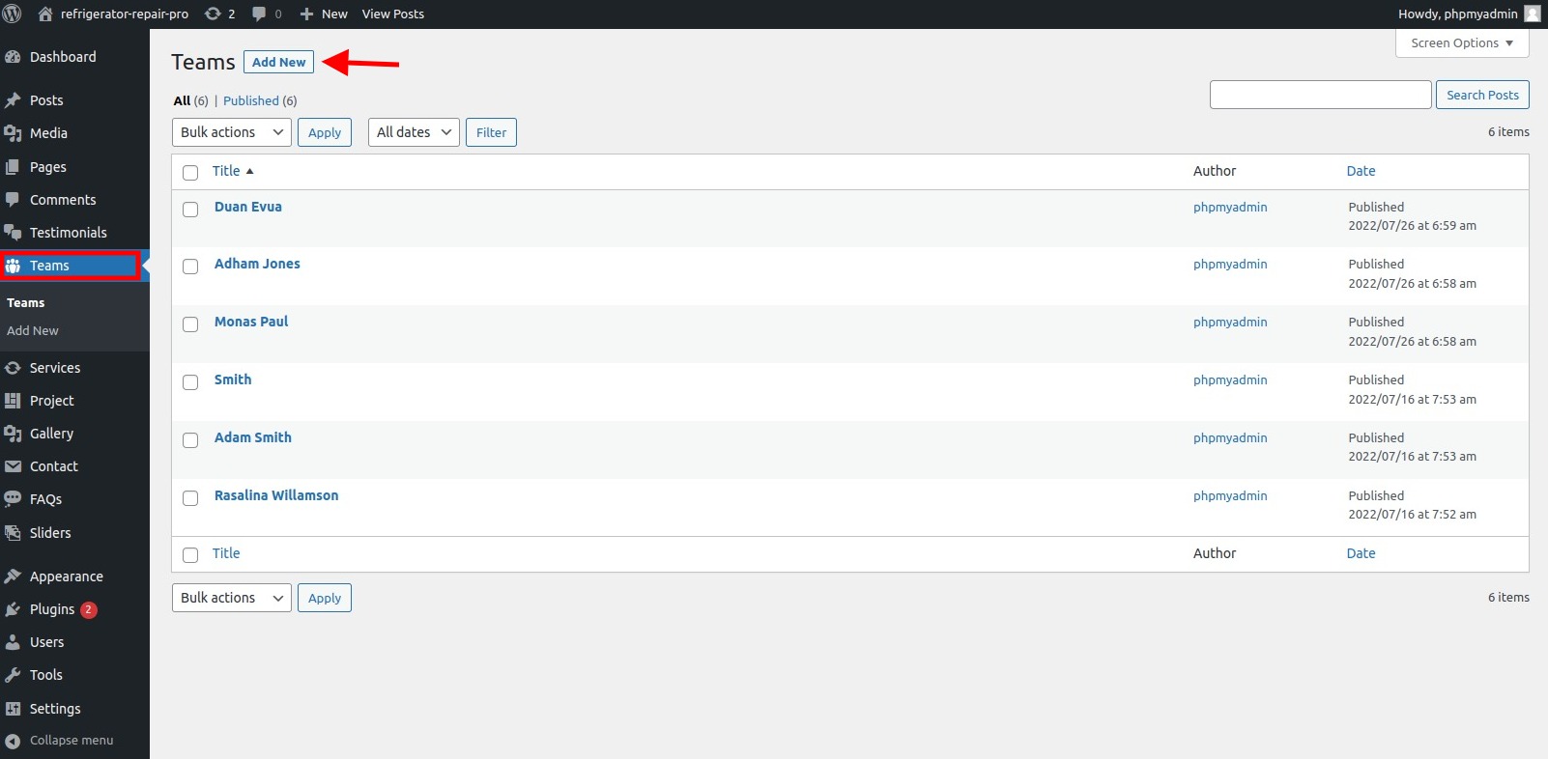Open the Rasalina Willamson team entry
This screenshot has height=759, width=1548.
point(276,495)
